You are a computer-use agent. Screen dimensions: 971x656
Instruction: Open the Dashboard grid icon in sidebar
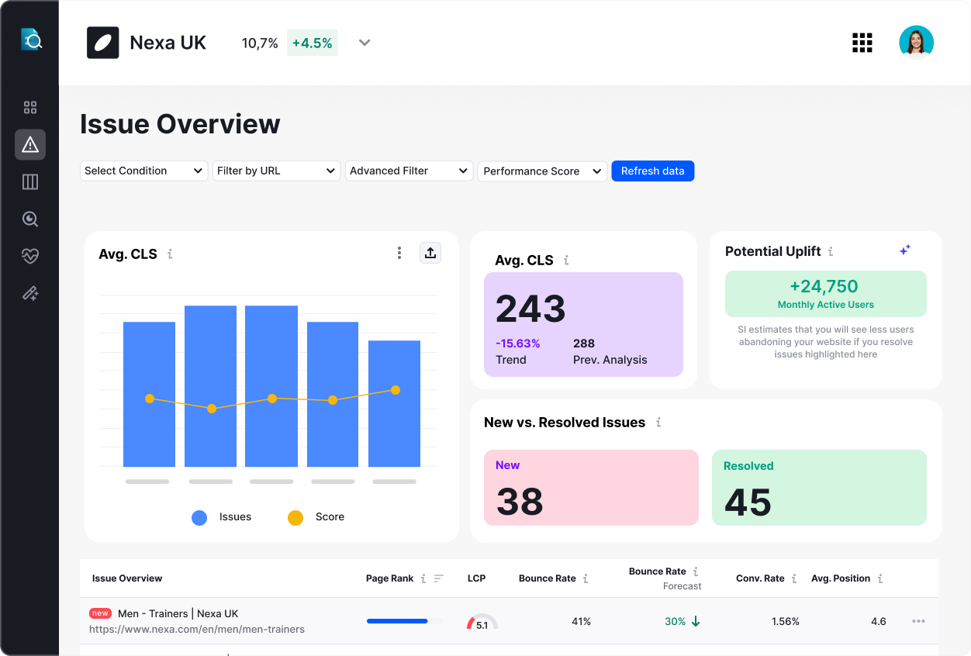(29, 107)
